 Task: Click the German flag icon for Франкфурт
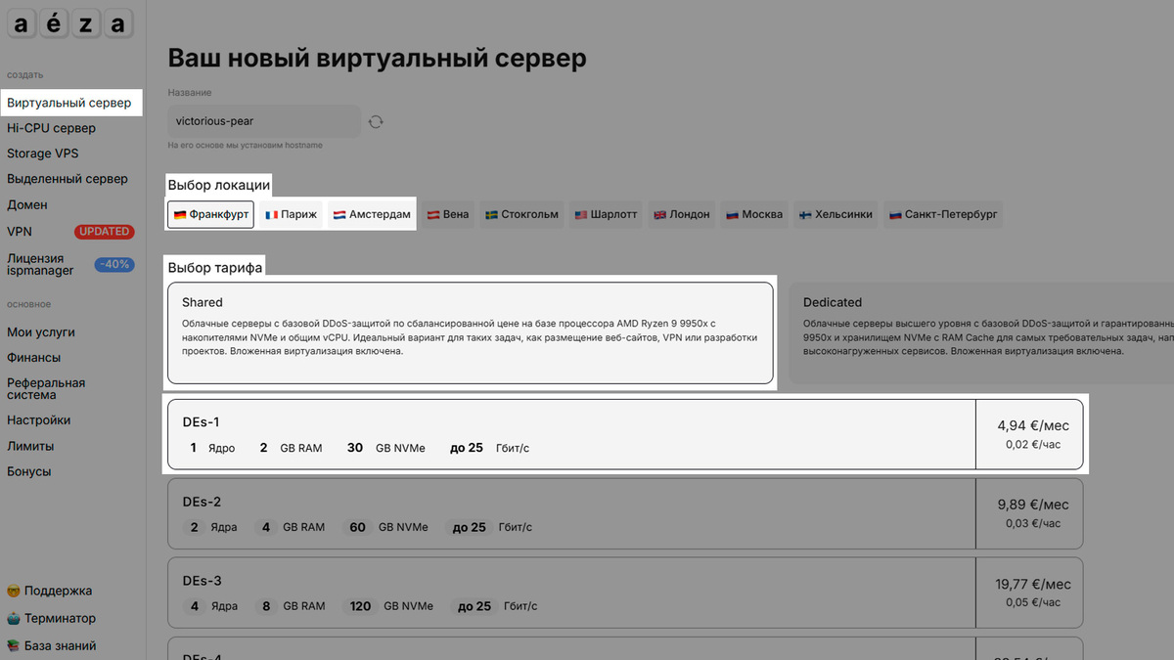coord(181,214)
